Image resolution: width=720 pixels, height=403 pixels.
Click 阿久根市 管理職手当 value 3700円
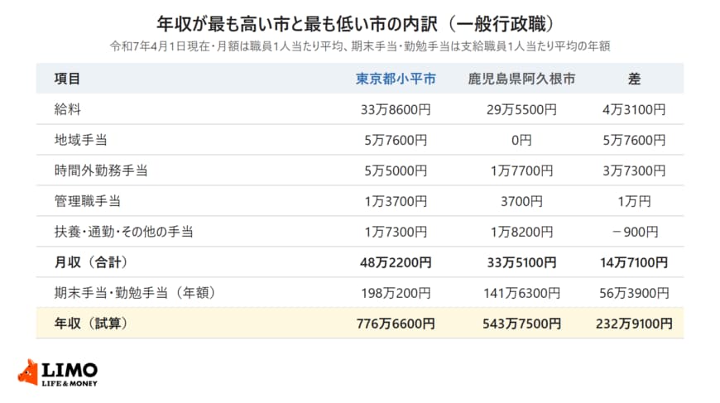click(x=521, y=201)
